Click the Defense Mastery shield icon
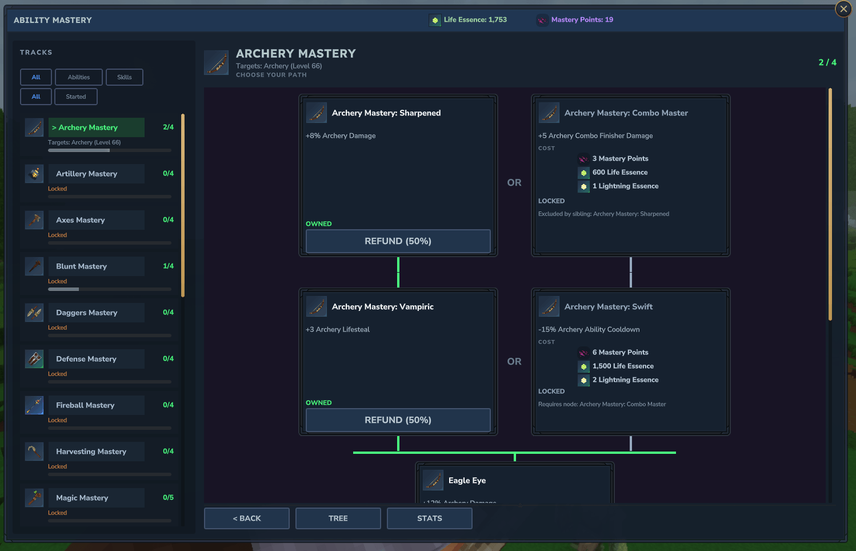Image resolution: width=856 pixels, height=551 pixels. click(34, 359)
